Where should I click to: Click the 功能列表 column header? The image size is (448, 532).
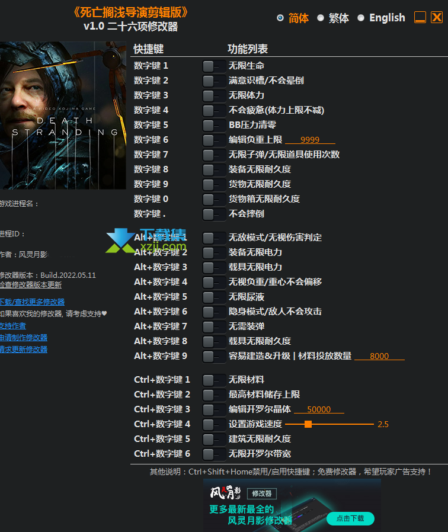248,49
